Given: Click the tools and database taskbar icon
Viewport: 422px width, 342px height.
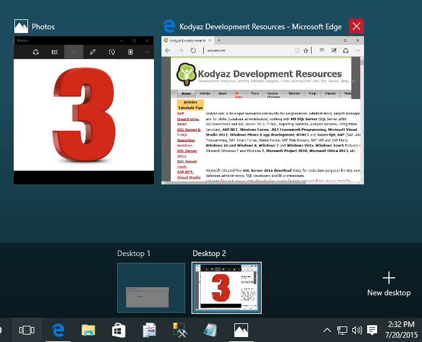Looking at the screenshot, I should coord(180,330).
